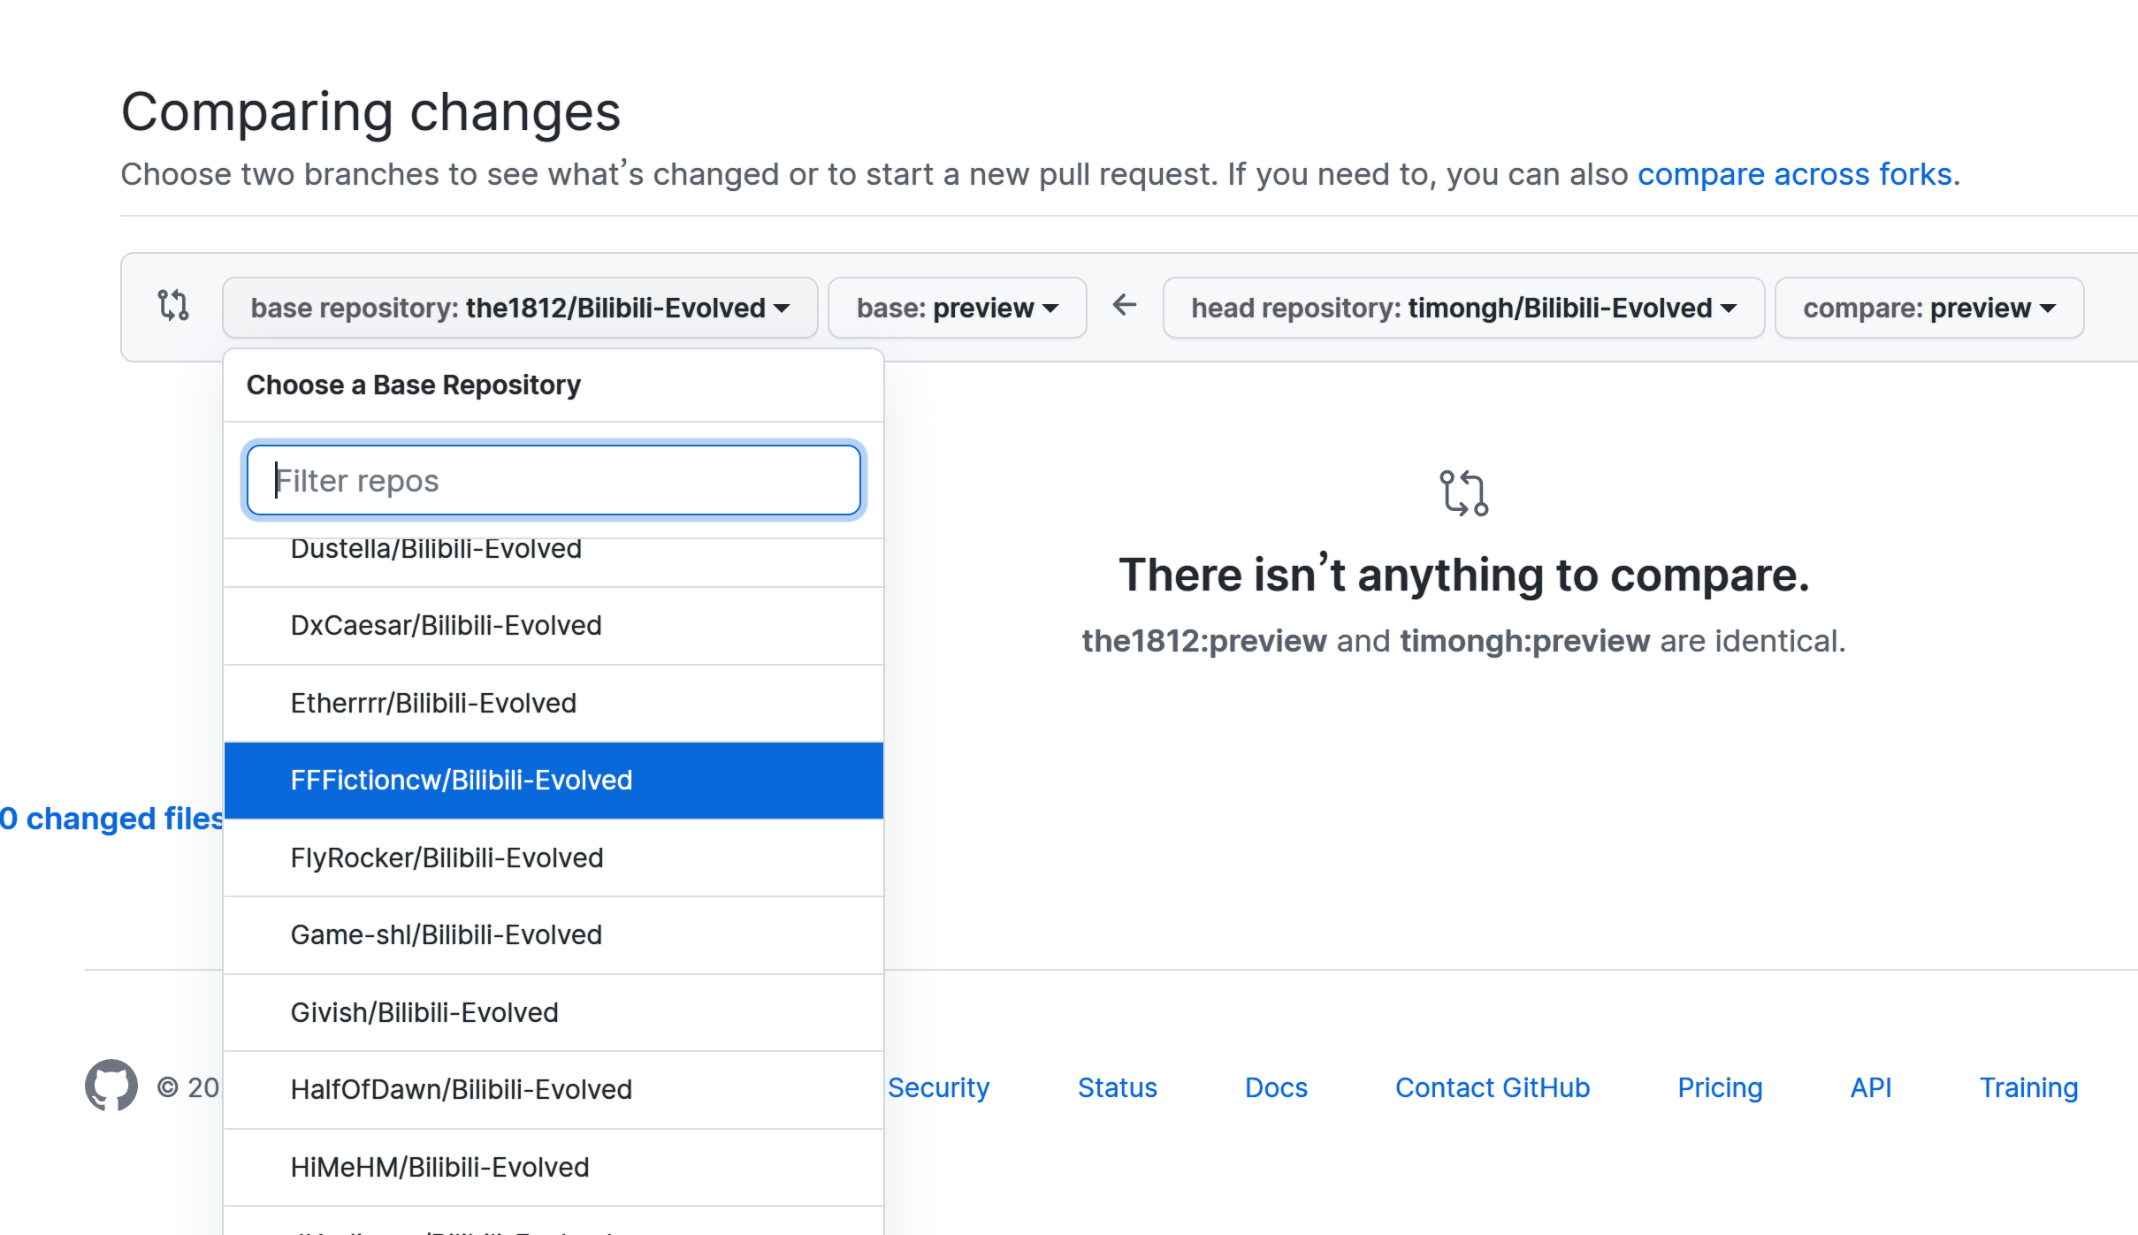2138x1235 pixels.
Task: Choose Game-shl/Bilibili-Evolved repository
Action: 554,935
